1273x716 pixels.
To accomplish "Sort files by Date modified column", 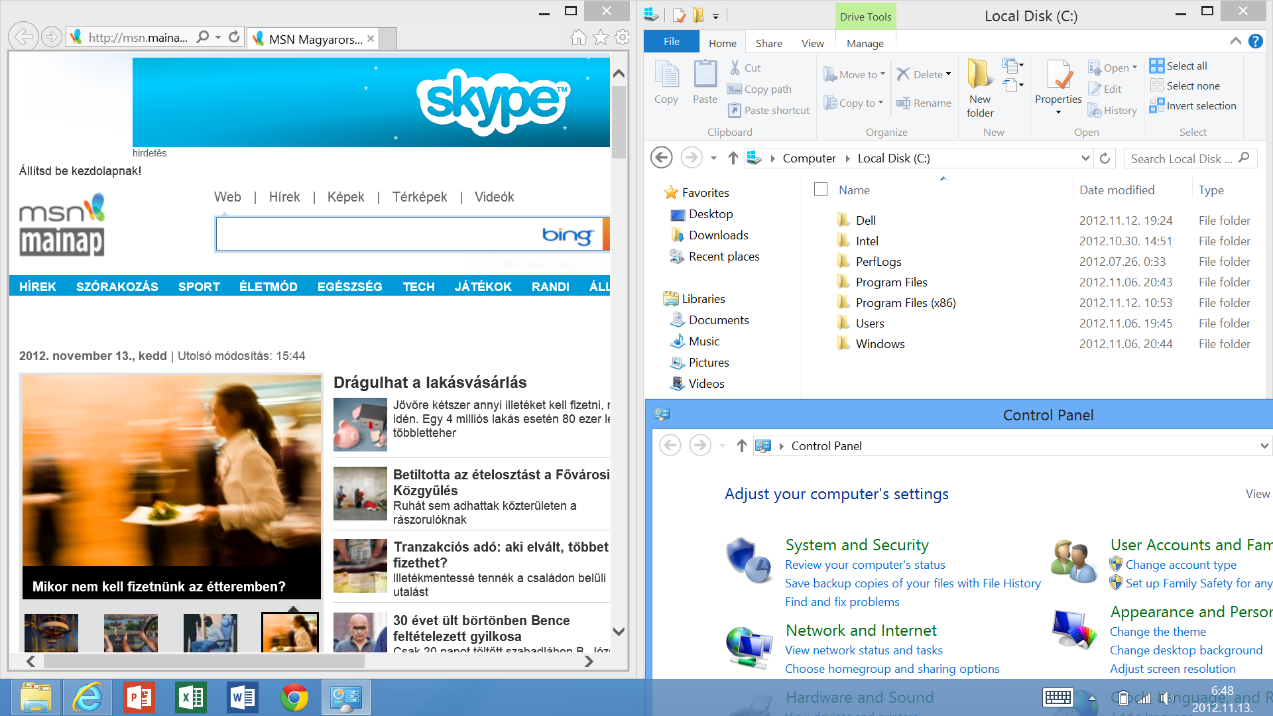I will (x=1117, y=190).
